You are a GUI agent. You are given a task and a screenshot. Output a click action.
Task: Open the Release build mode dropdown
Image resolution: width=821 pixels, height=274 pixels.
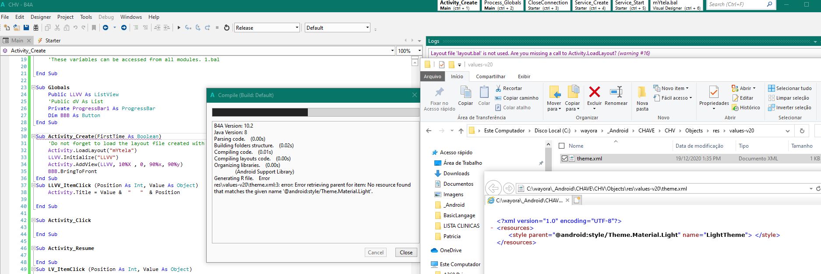pyautogui.click(x=297, y=28)
